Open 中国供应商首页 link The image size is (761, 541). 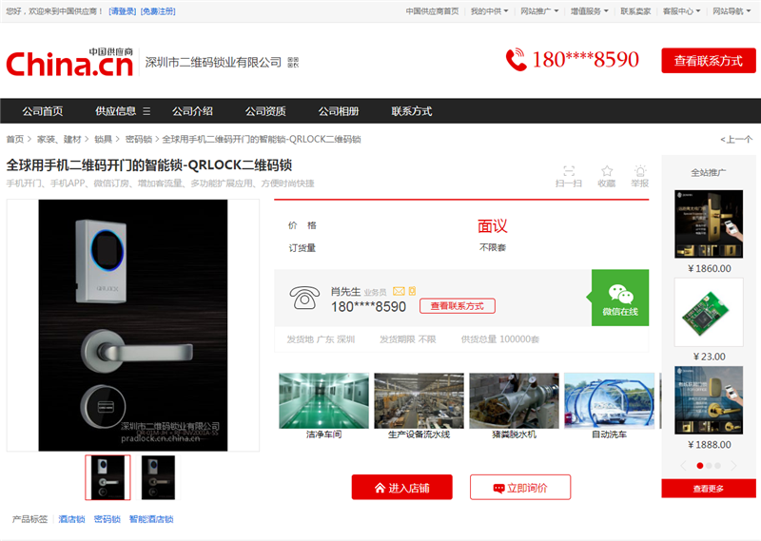pos(432,11)
